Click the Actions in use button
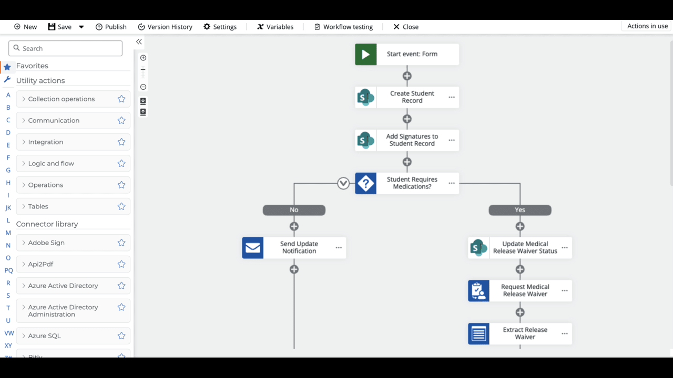Viewport: 673px width, 378px height. pos(647,26)
